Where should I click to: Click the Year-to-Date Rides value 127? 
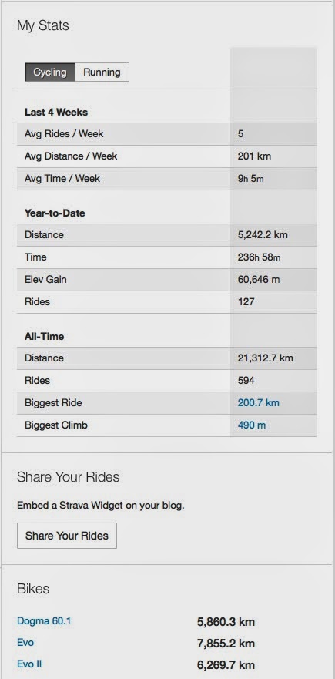pyautogui.click(x=246, y=302)
